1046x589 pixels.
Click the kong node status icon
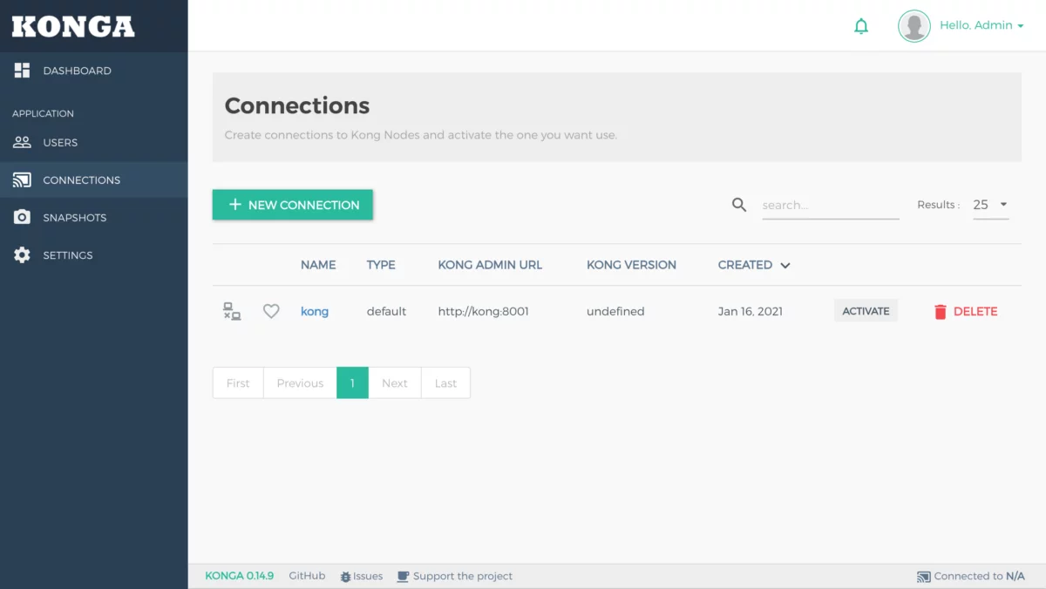click(x=232, y=311)
